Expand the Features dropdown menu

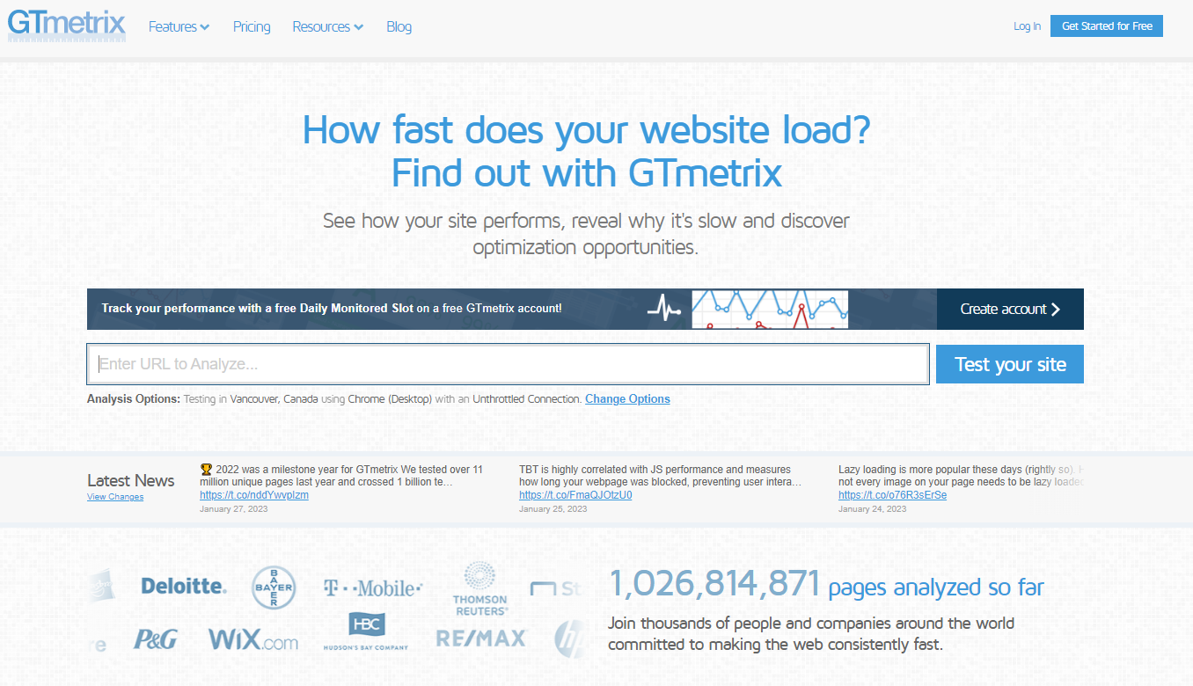(x=179, y=26)
